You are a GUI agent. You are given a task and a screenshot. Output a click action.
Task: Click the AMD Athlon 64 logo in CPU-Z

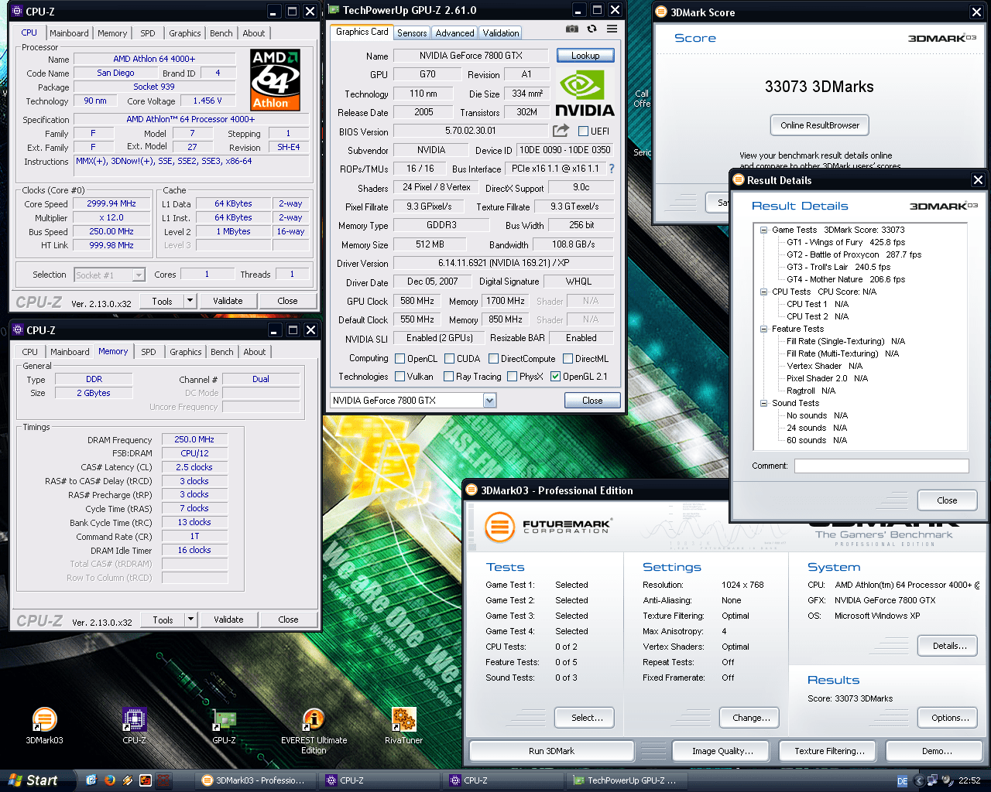tap(276, 80)
